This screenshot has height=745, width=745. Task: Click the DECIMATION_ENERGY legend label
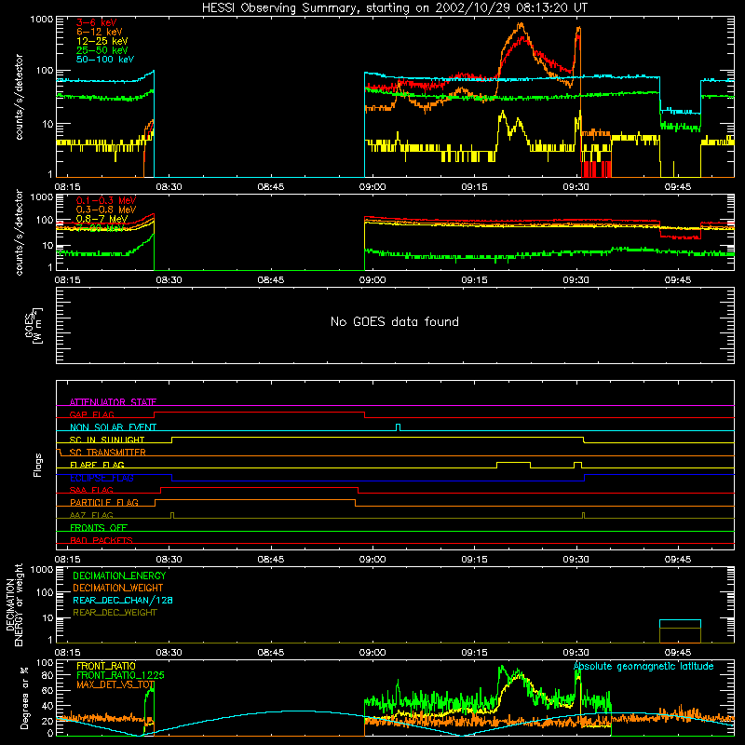(x=119, y=576)
